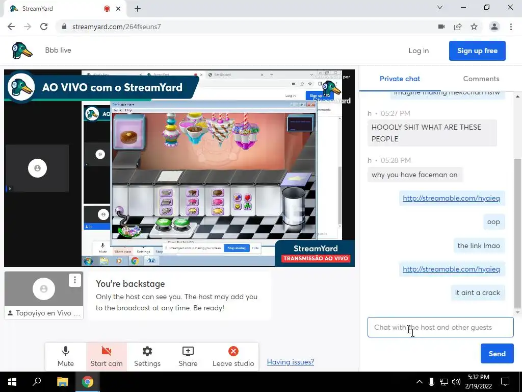Click the browser forward arrow

click(x=28, y=27)
